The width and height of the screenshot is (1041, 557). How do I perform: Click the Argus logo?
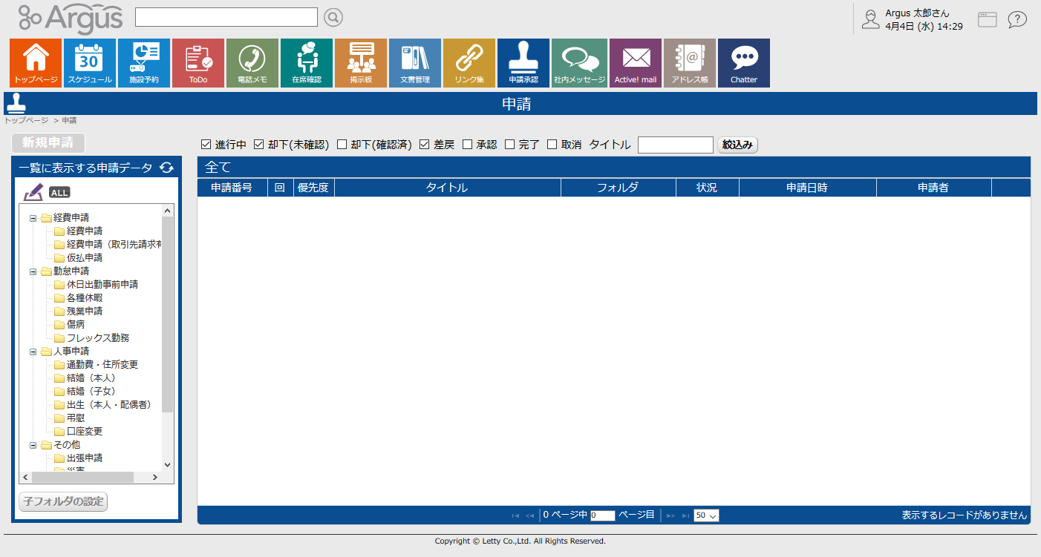pyautogui.click(x=71, y=19)
